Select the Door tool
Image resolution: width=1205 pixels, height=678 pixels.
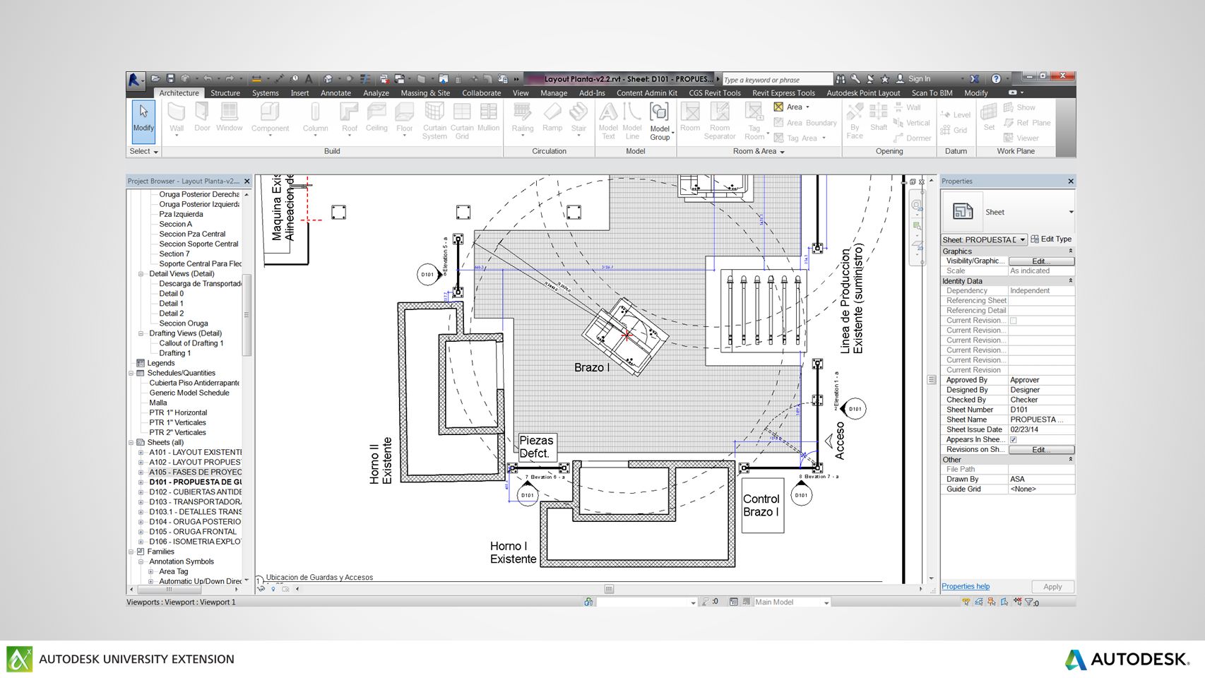(x=202, y=117)
